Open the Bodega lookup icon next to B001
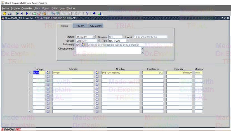Viewport: 231px width, 131px height. click(48, 73)
